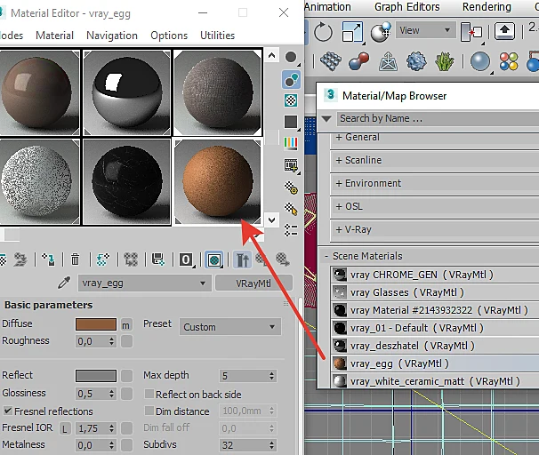Open the vray_egg material name dropdown
The width and height of the screenshot is (539, 455).
coord(144,283)
